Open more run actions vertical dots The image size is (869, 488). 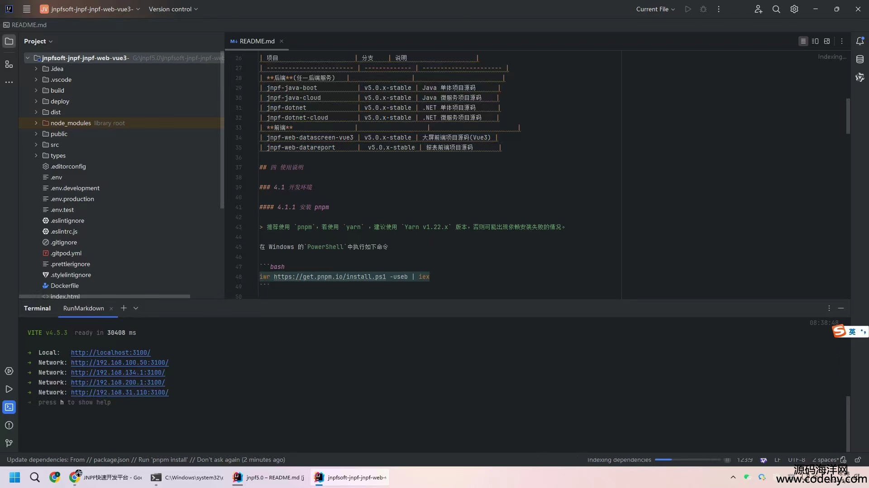tap(719, 9)
